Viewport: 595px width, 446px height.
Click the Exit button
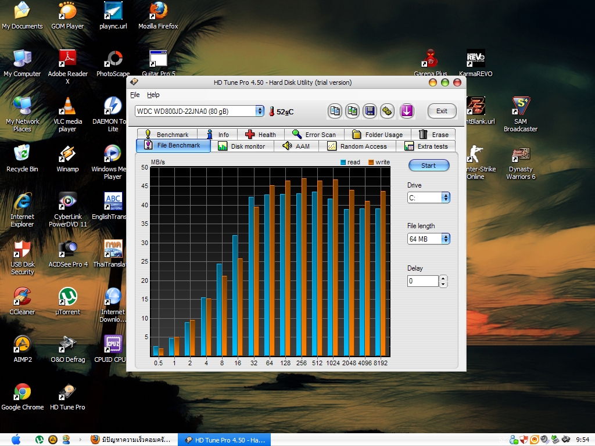[x=442, y=111]
